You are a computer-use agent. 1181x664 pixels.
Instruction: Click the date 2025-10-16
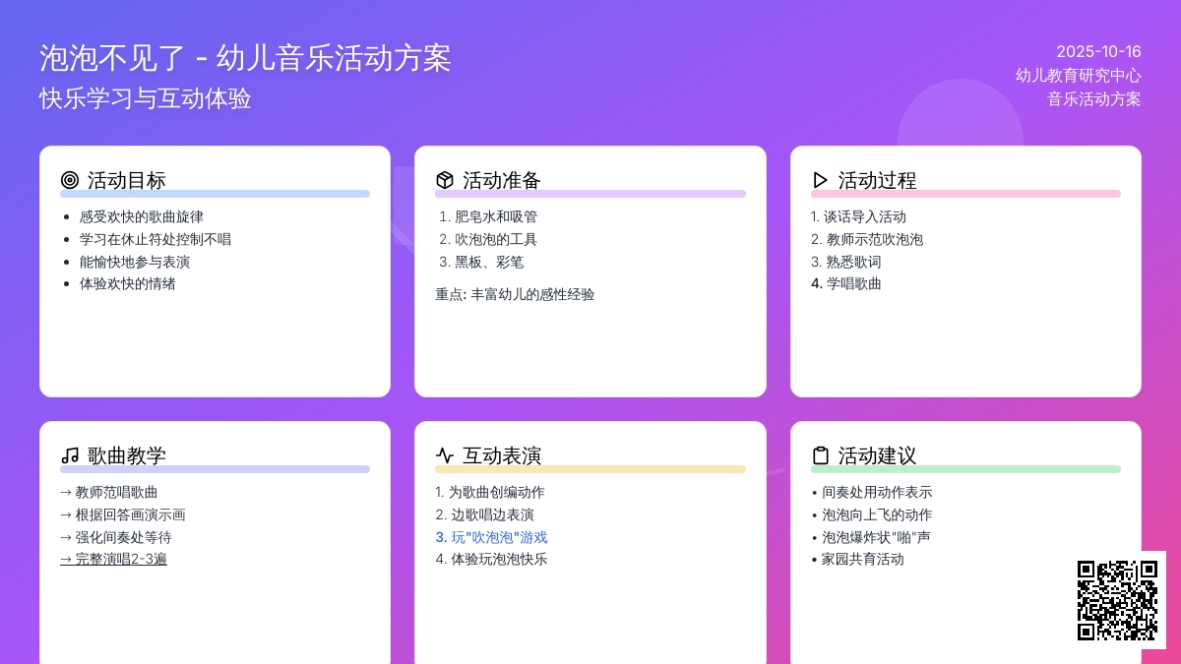pyautogui.click(x=1098, y=52)
